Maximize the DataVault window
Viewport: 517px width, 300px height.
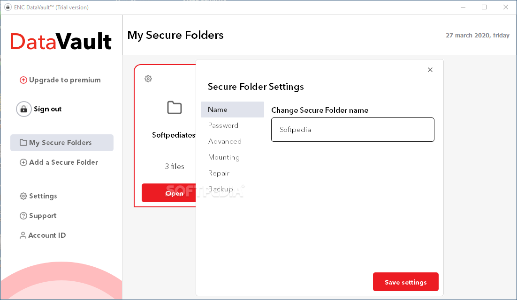pyautogui.click(x=484, y=7)
